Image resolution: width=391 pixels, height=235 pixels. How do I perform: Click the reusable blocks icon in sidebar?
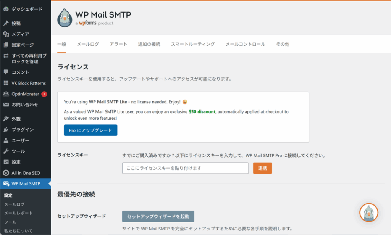tap(6, 56)
